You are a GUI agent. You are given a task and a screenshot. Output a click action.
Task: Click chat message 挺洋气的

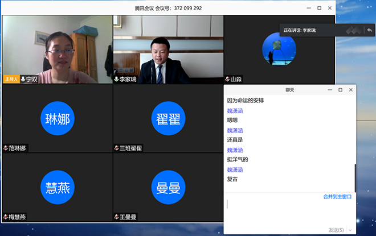point(238,159)
